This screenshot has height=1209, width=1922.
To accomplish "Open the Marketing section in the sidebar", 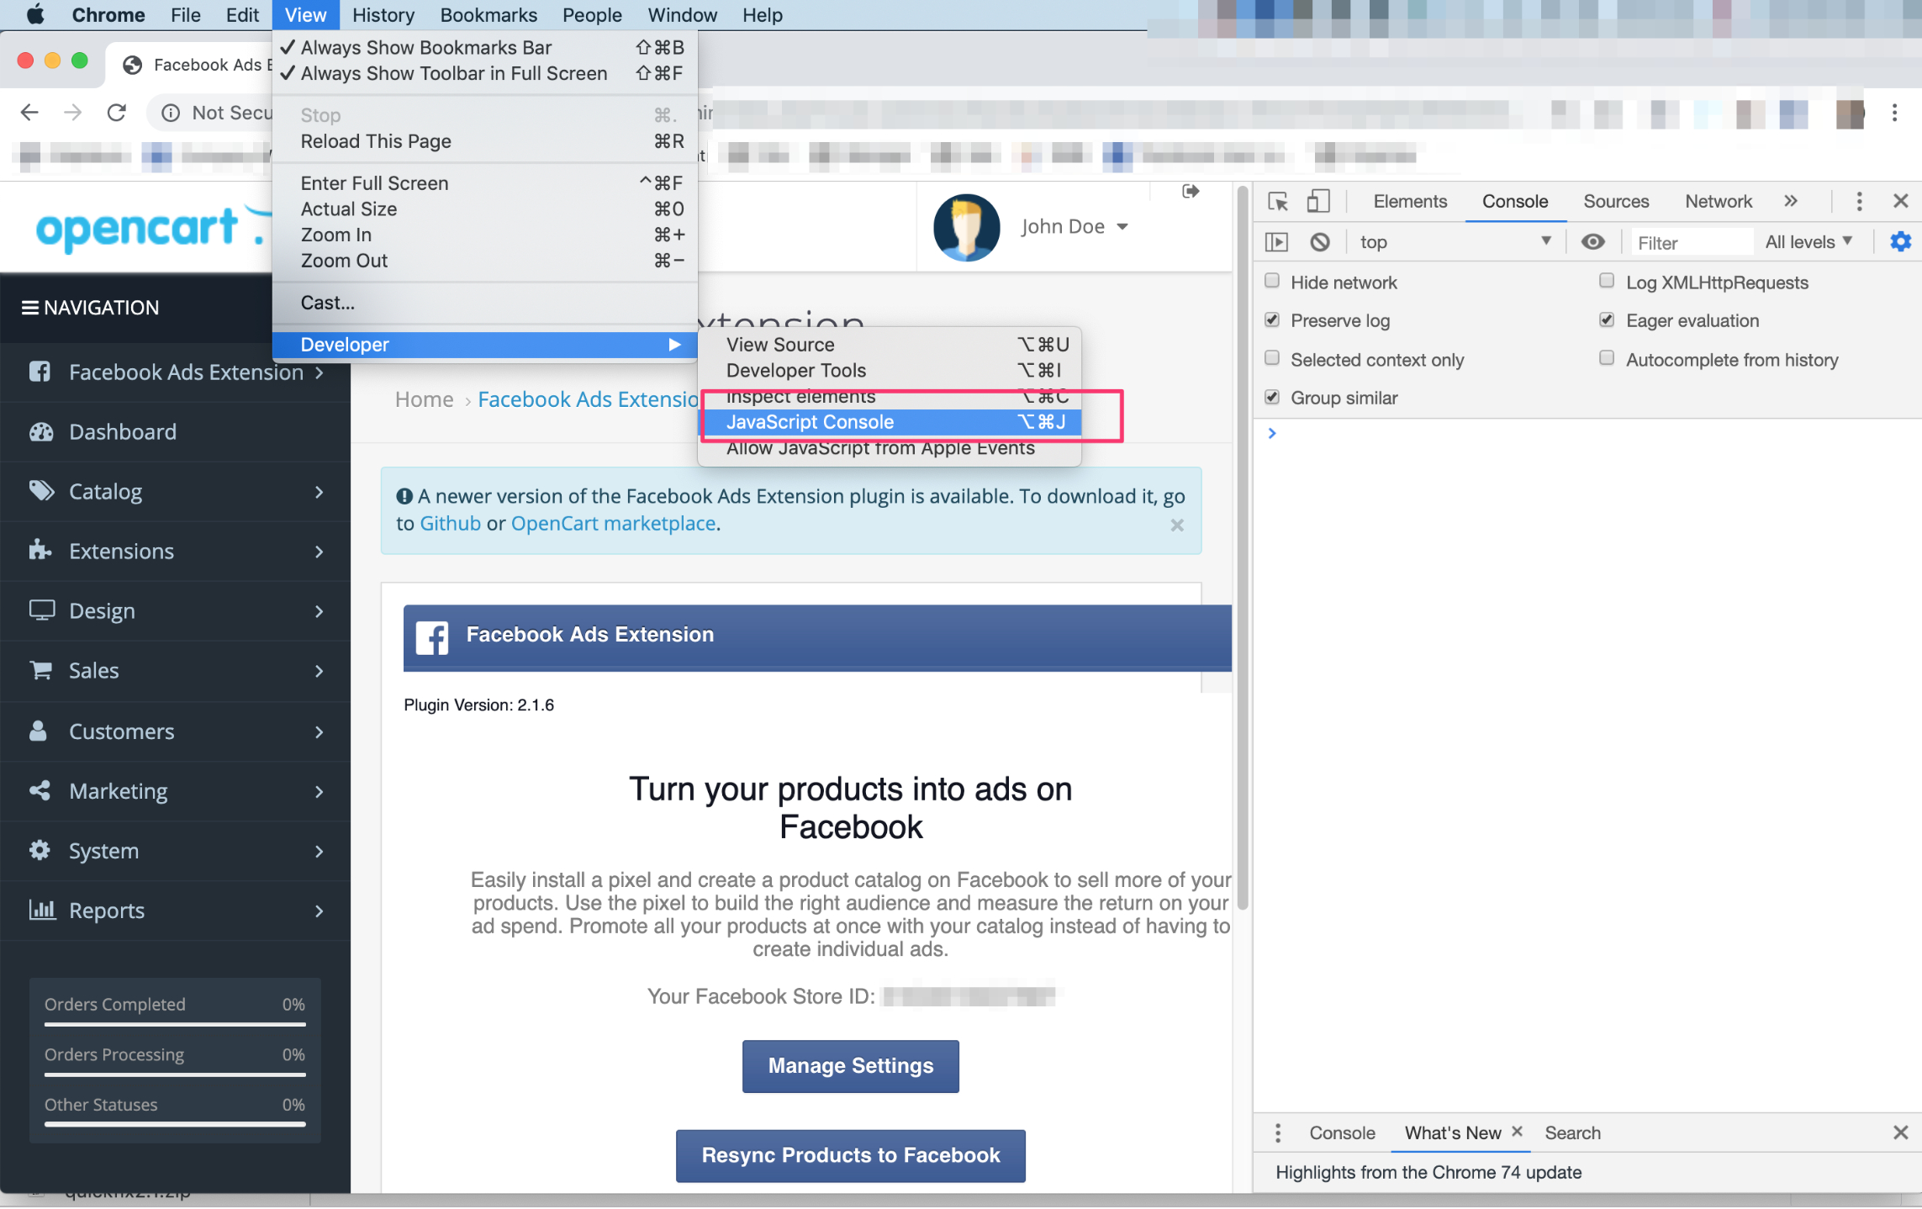I will click(118, 790).
